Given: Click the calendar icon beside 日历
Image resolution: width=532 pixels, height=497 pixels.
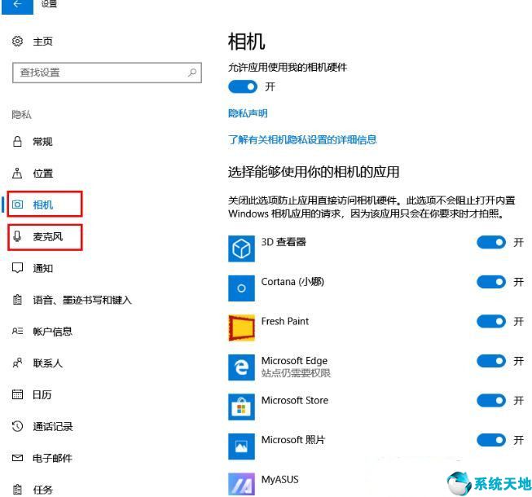Looking at the screenshot, I should point(17,394).
